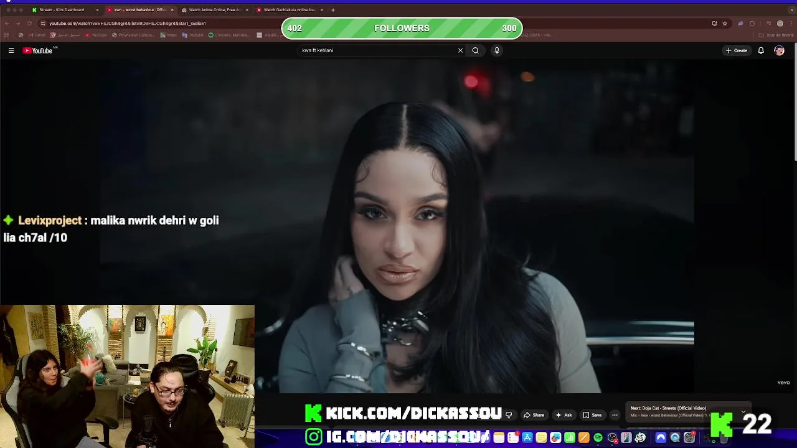This screenshot has height=448, width=797.
Task: Open the Gmail bookmark
Action: [x=36, y=35]
